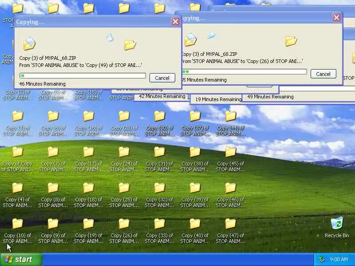Select folder Copy (38) of STOP ANIM

click(x=195, y=159)
